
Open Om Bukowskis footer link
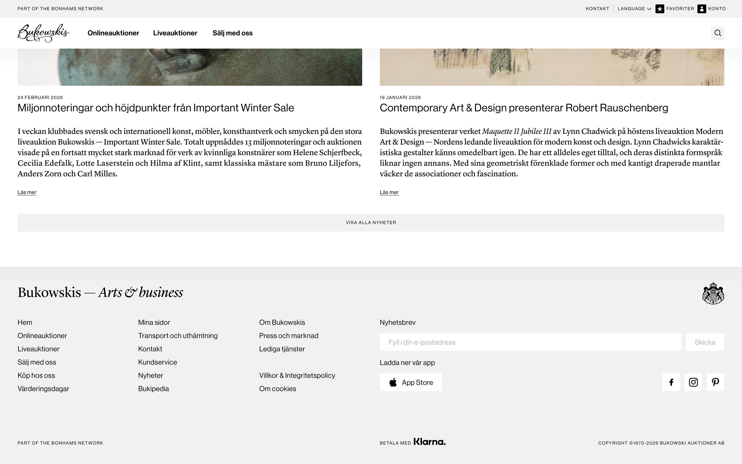click(282, 322)
